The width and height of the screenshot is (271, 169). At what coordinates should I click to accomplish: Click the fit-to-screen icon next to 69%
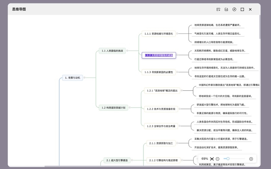pyautogui.click(x=212, y=159)
